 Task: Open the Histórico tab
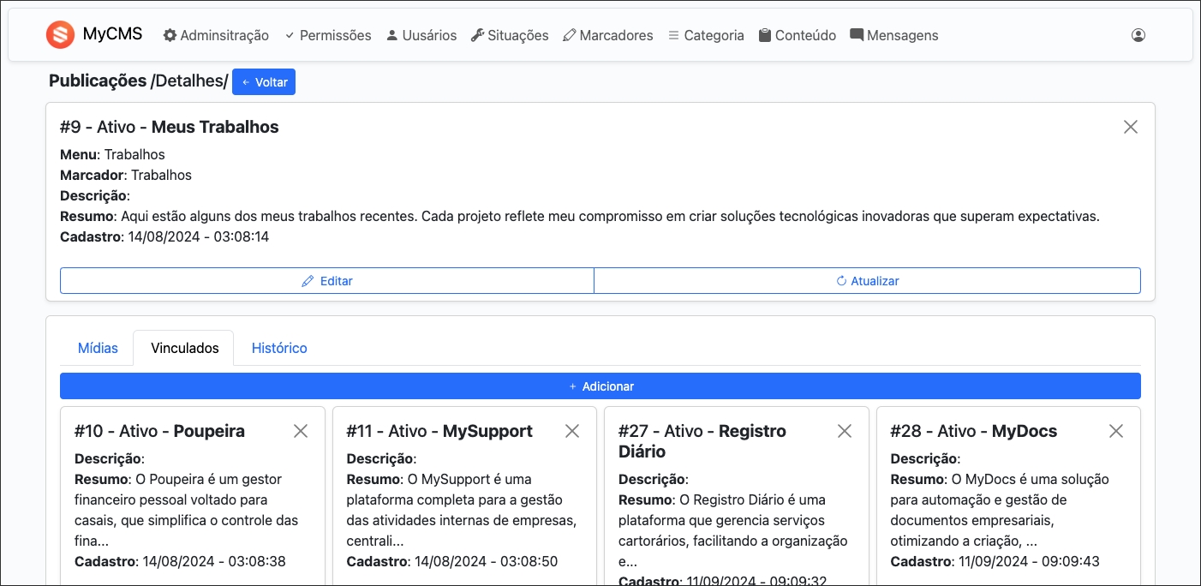pyautogui.click(x=279, y=348)
